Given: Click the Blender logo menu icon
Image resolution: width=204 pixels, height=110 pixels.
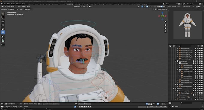Looking at the screenshot, I should pos(2,4).
